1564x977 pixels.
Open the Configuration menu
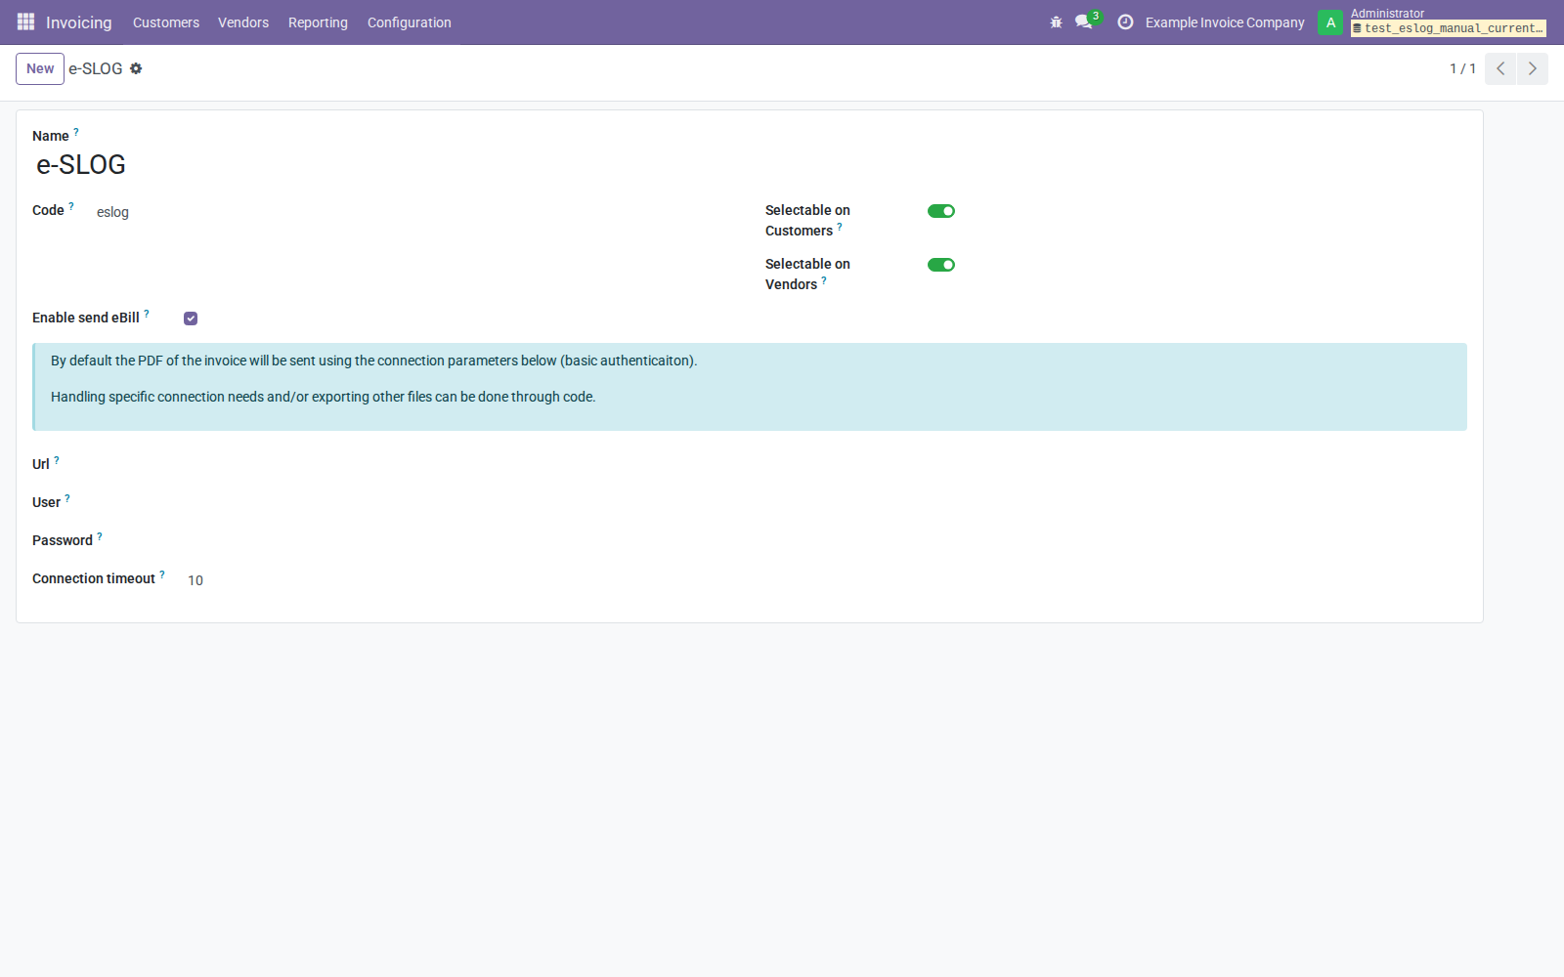(410, 22)
